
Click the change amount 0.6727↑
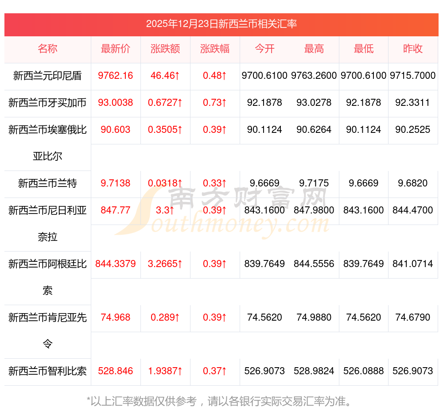tap(165, 103)
